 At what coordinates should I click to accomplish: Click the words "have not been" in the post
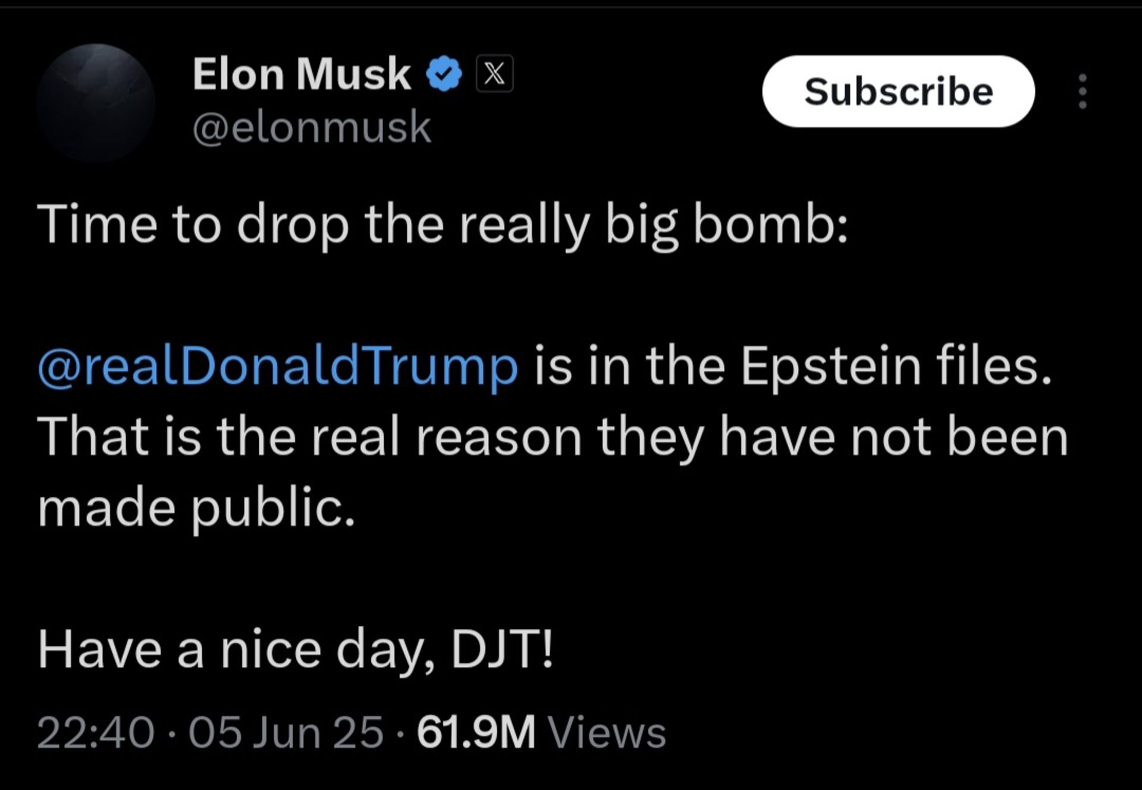893,437
